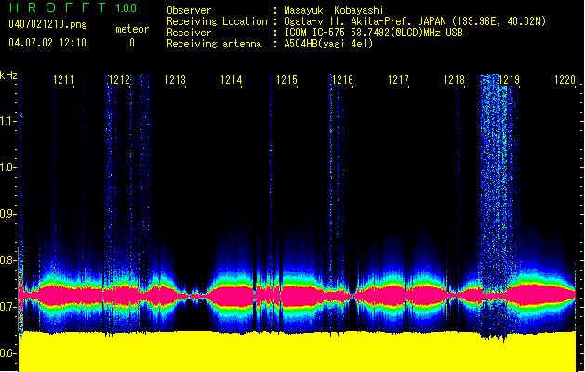Image resolution: width=585 pixels, height=372 pixels.
Task: Click the 1216 time marker
Action: [342, 80]
